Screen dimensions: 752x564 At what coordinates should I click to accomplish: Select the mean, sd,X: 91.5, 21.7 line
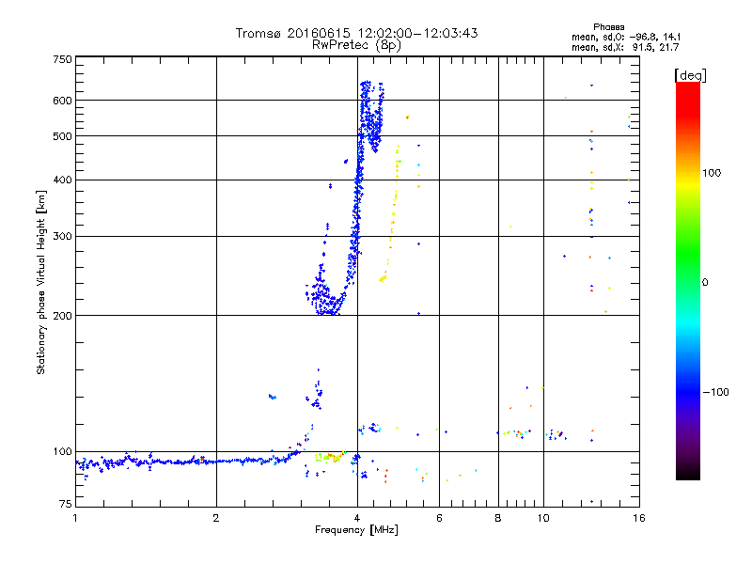pyautogui.click(x=625, y=47)
